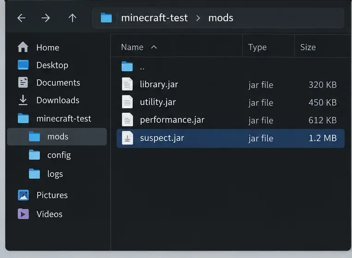Open the config folder in sidebar
This screenshot has width=352, height=258.
[x=59, y=155]
